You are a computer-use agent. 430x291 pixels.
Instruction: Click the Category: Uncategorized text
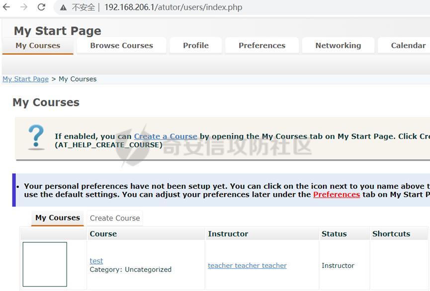[x=131, y=270]
